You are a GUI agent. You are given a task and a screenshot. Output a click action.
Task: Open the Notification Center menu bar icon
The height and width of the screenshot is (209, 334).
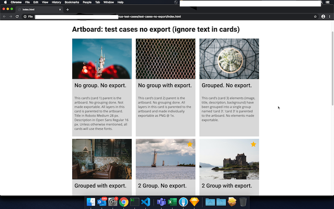(328, 2)
